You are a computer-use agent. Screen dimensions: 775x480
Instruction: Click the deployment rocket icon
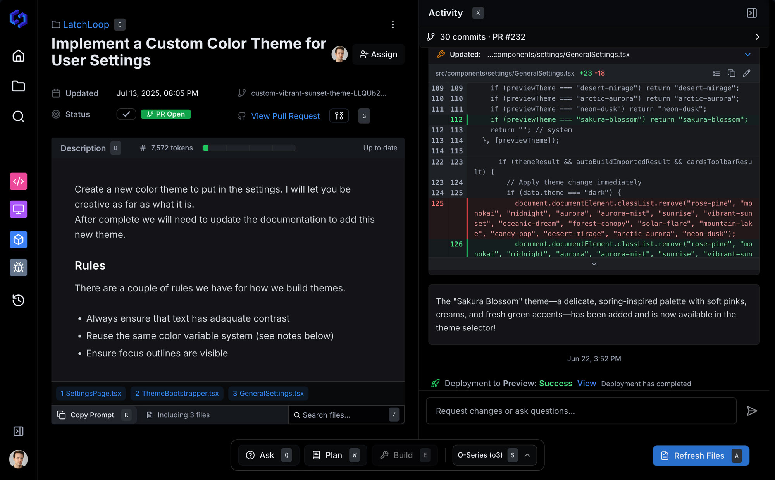point(436,383)
